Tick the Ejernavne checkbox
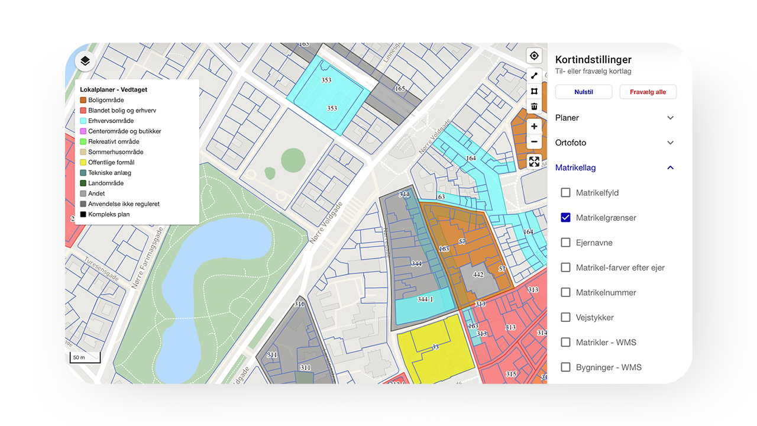The image size is (757, 426). (565, 243)
